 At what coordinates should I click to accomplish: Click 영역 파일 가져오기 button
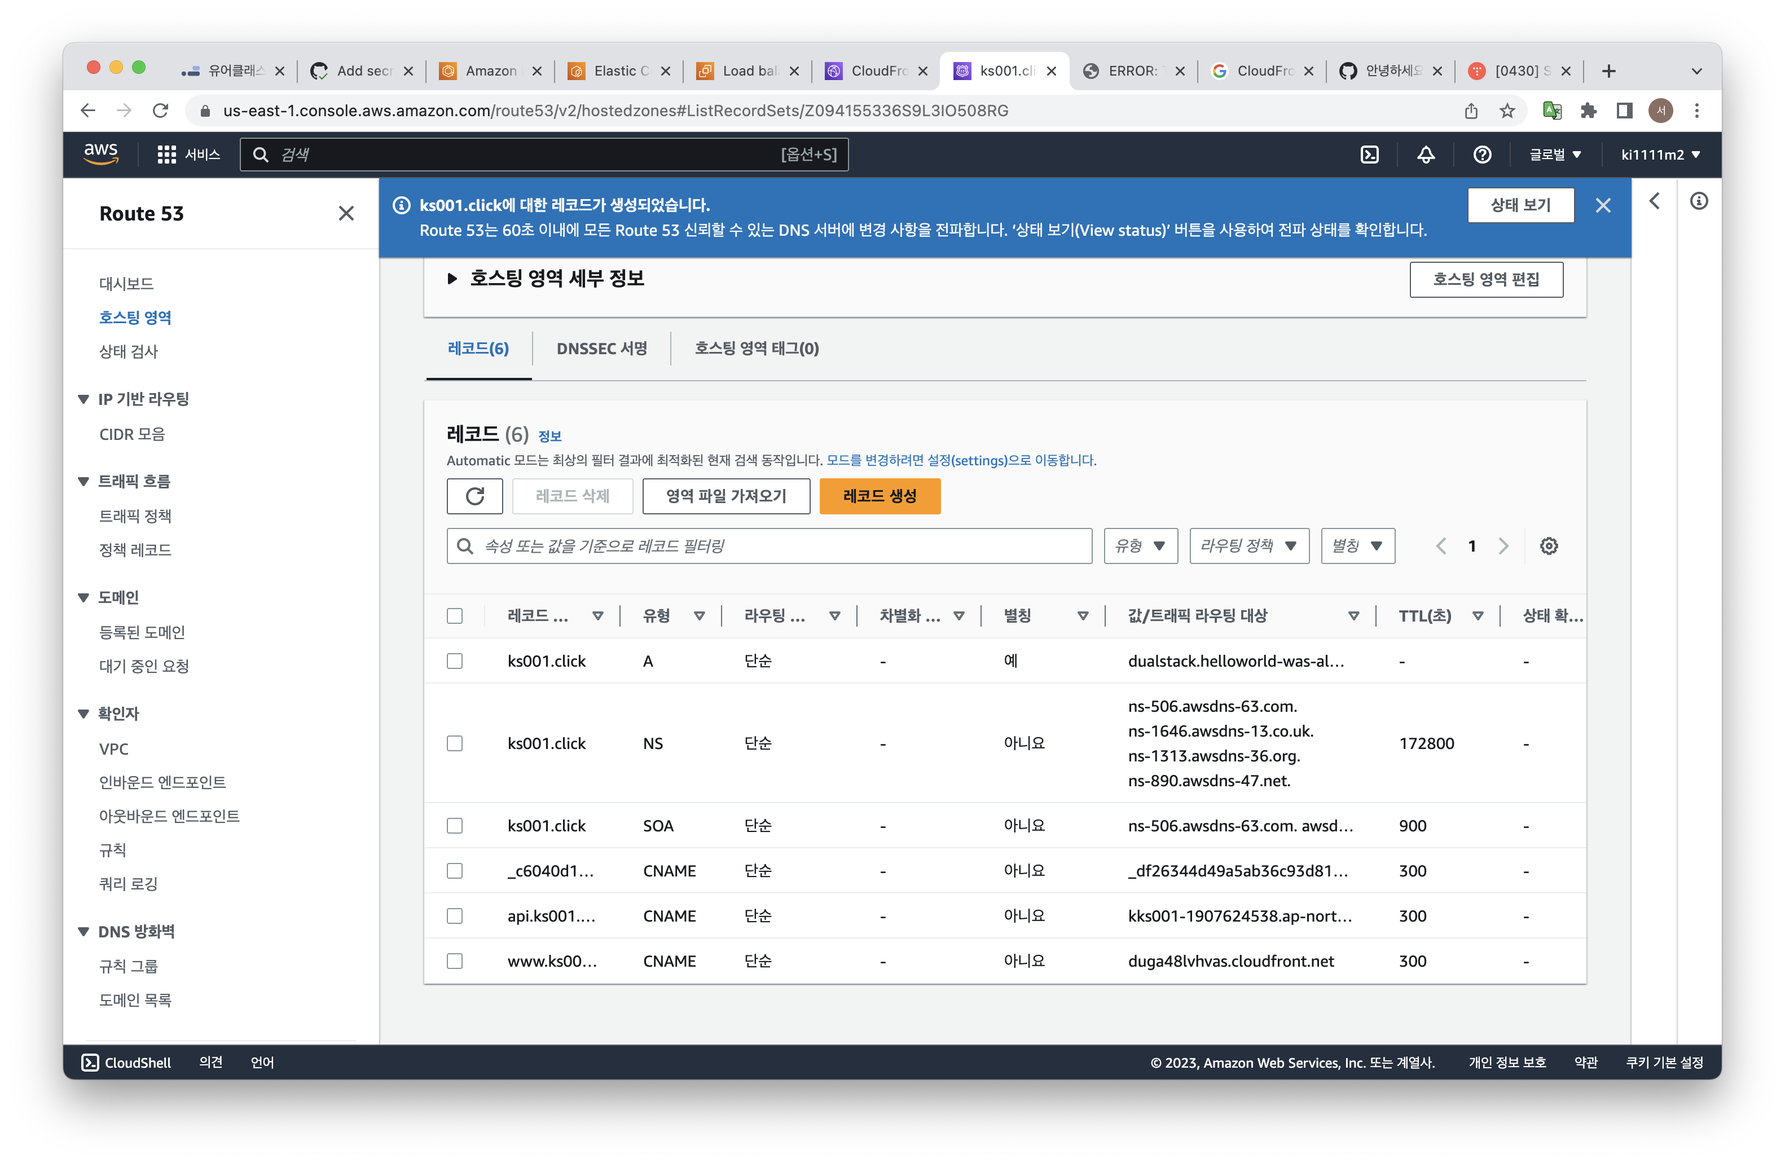[x=726, y=496]
